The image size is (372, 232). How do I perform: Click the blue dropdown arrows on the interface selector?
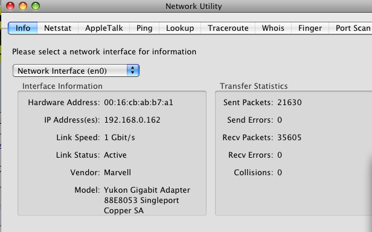coord(133,71)
